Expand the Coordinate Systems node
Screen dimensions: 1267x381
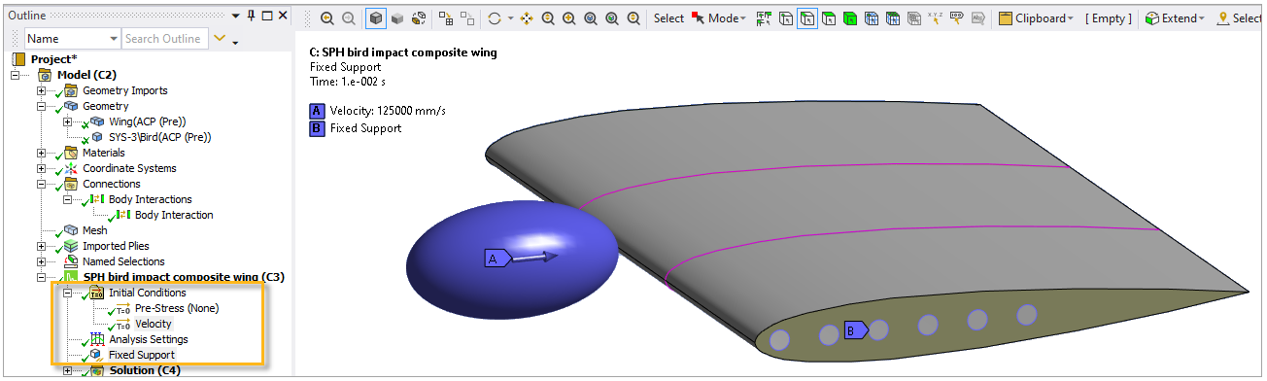pos(41,168)
